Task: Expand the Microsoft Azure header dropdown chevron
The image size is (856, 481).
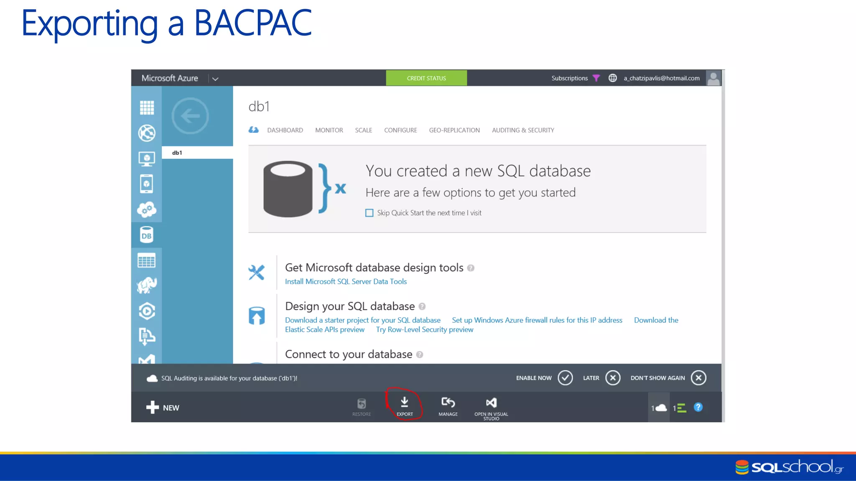Action: click(215, 78)
